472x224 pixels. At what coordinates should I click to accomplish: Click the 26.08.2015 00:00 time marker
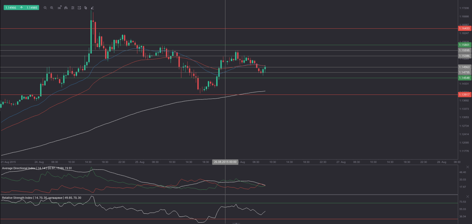(225, 162)
